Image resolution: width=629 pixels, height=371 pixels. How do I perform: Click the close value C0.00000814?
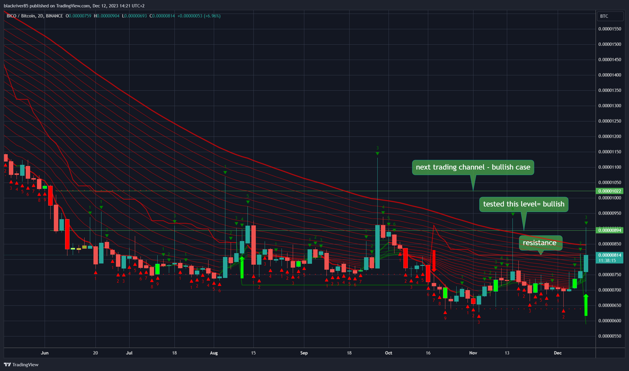click(x=162, y=16)
